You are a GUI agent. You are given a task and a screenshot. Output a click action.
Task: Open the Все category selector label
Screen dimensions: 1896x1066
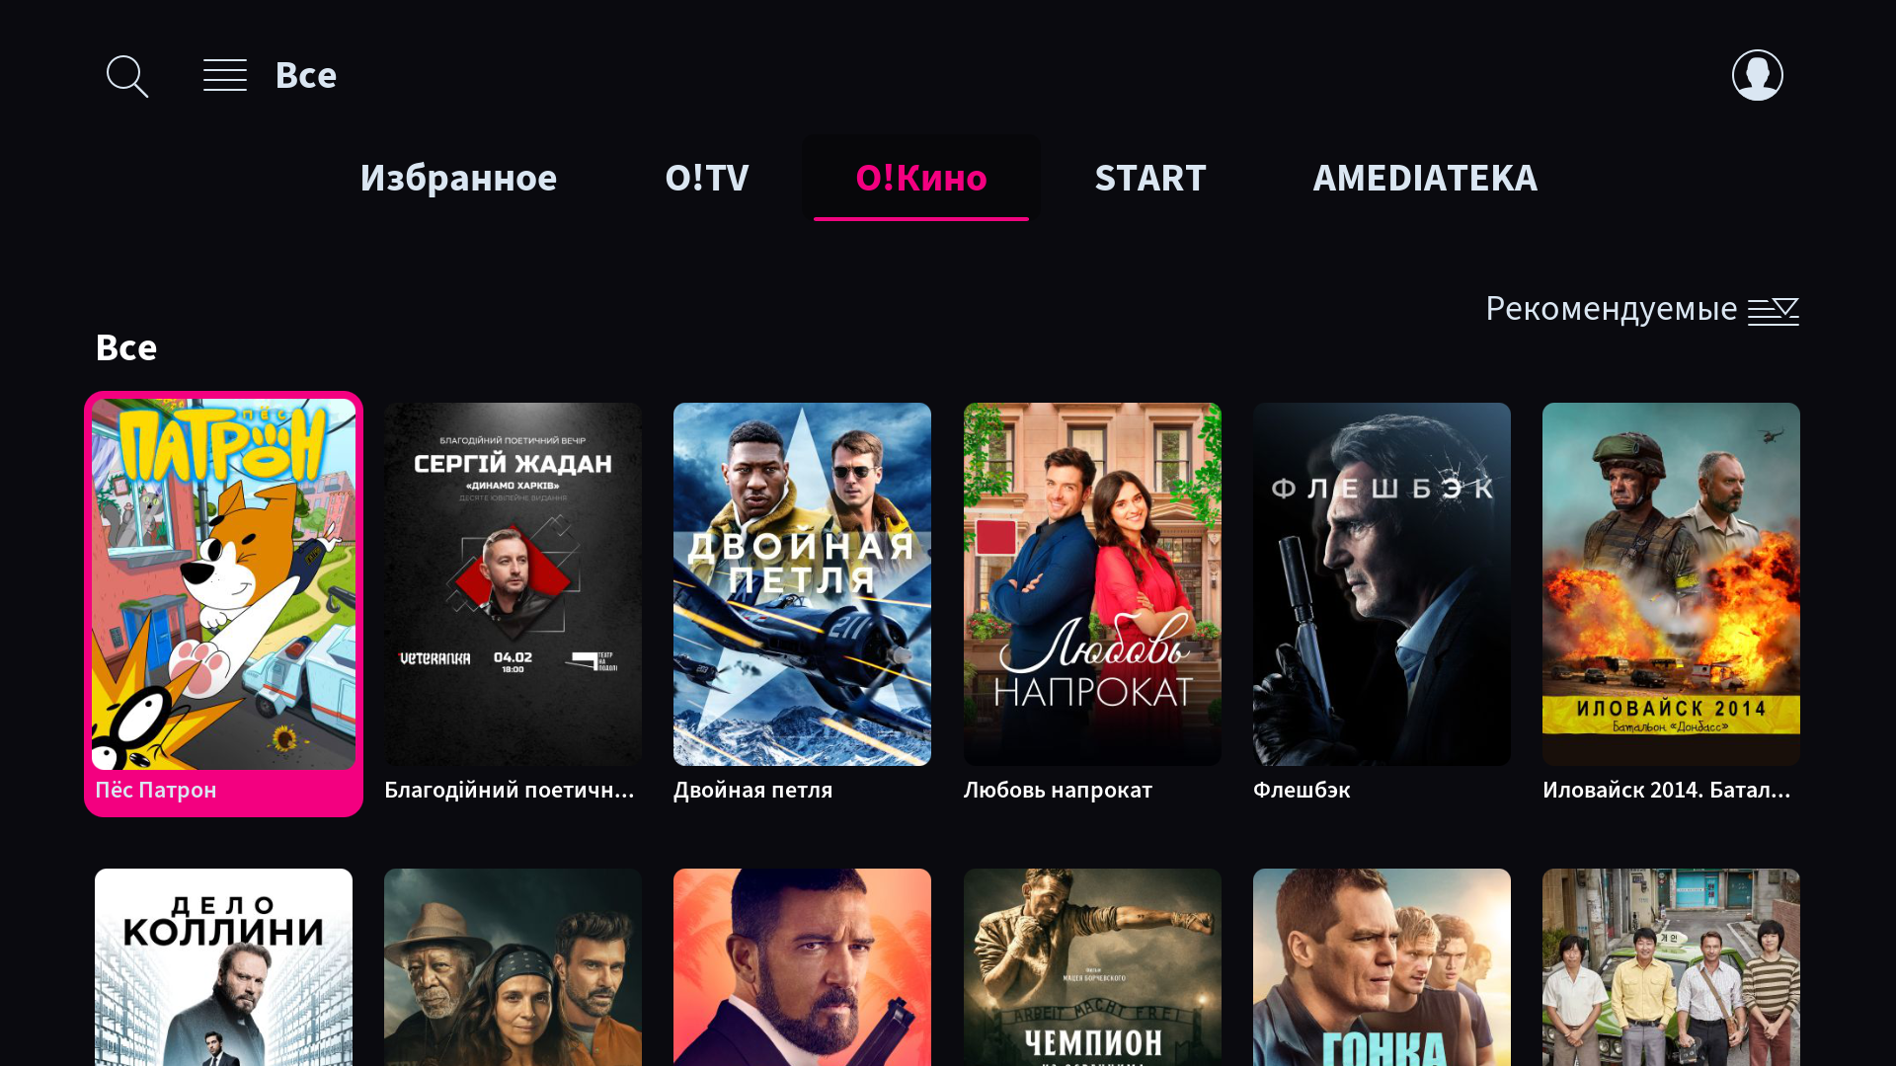click(306, 75)
